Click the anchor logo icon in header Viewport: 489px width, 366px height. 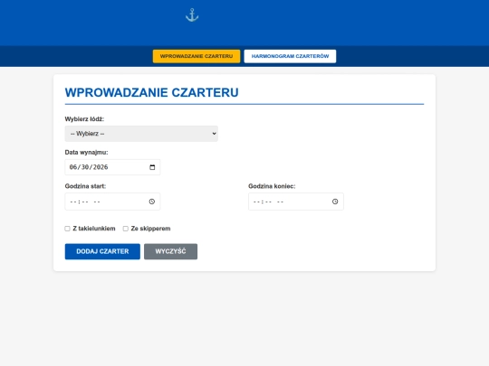192,15
